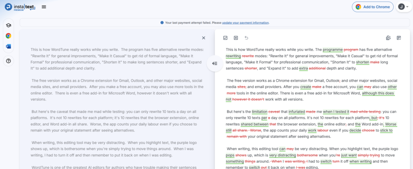Click the double-check copy icon
413x169 pixels.
[388, 38]
